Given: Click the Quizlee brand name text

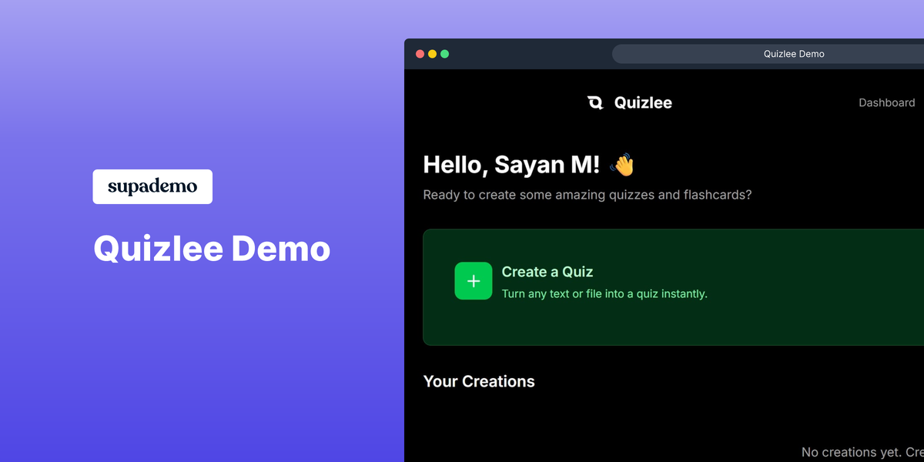Looking at the screenshot, I should (x=643, y=103).
